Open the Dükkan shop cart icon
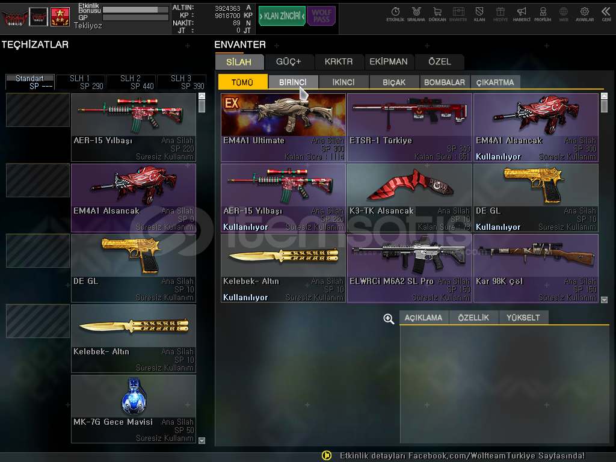 (437, 14)
